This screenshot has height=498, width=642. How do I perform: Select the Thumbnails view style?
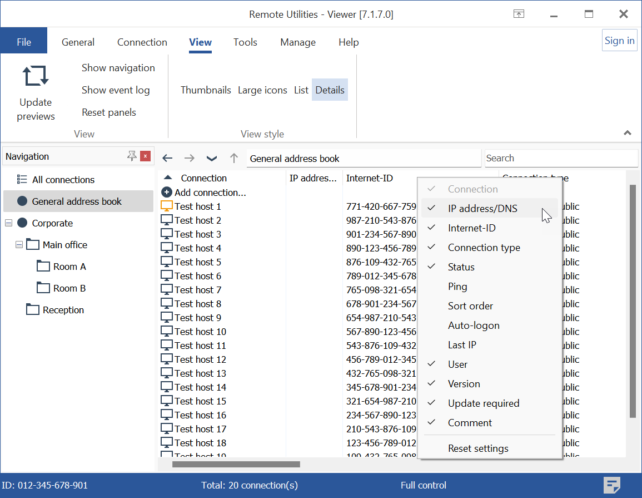coord(206,90)
